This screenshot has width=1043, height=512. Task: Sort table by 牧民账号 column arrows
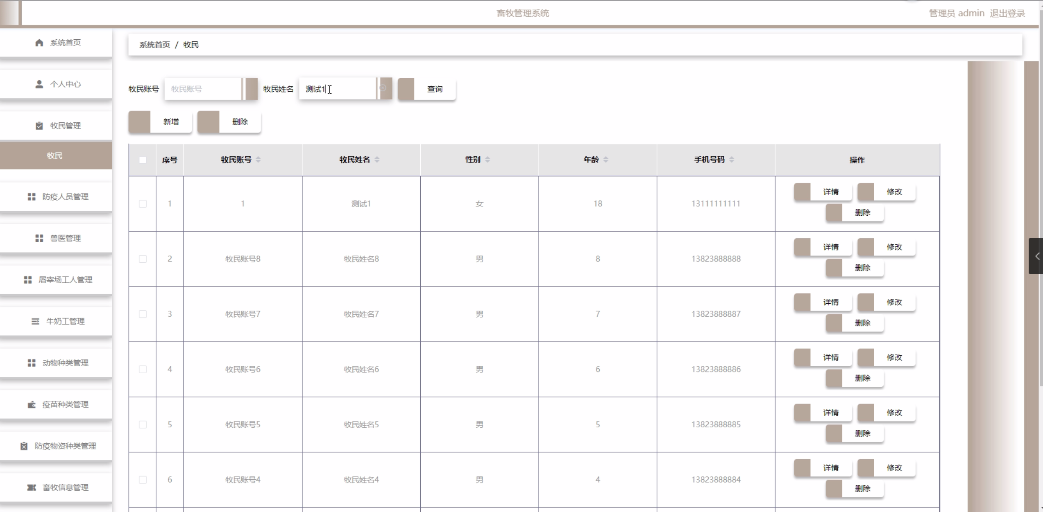[x=258, y=160]
